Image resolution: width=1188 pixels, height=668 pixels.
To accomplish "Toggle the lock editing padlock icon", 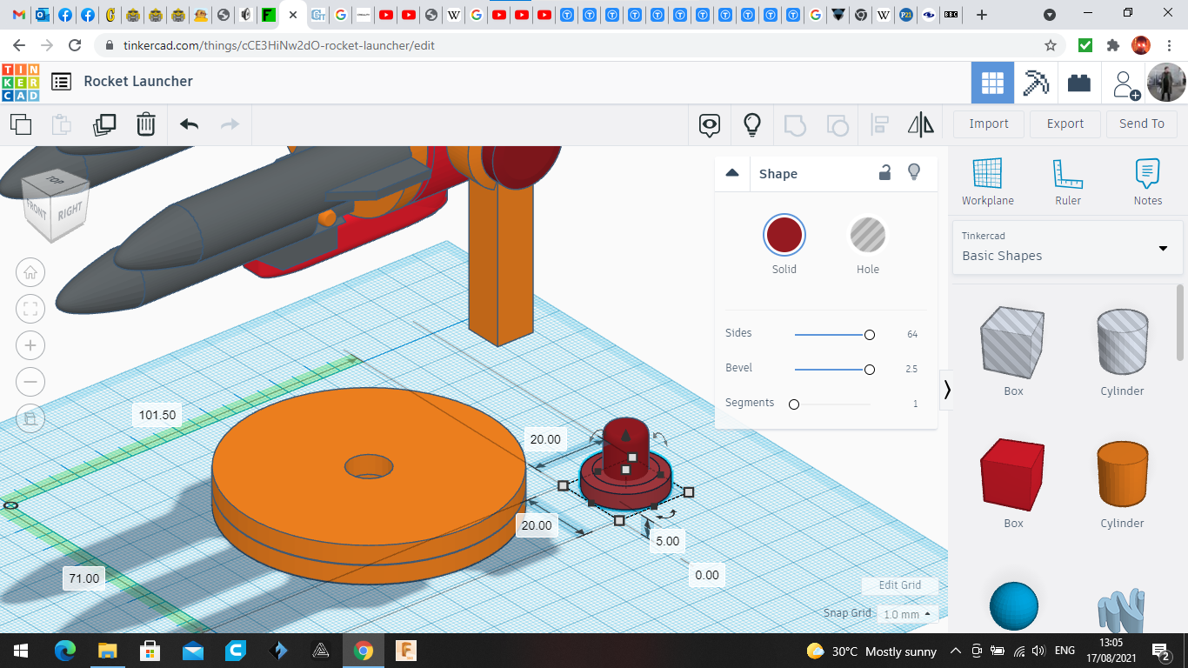I will click(884, 173).
